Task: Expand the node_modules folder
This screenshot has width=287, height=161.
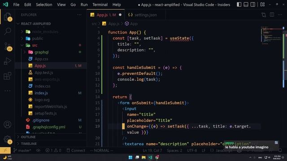Action: click(x=22, y=32)
